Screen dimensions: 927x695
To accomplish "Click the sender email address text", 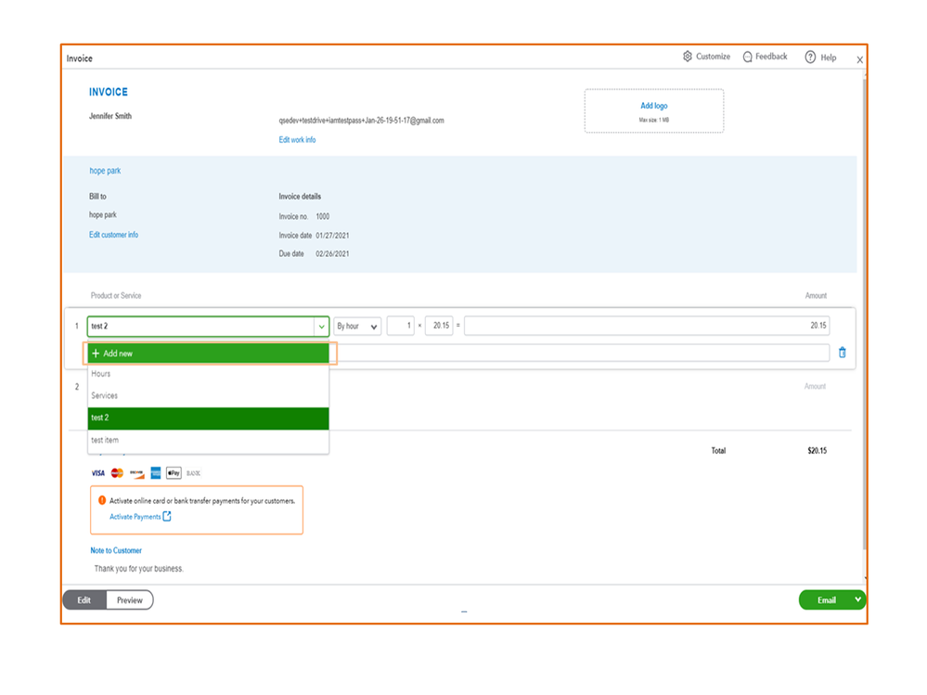I will 361,121.
